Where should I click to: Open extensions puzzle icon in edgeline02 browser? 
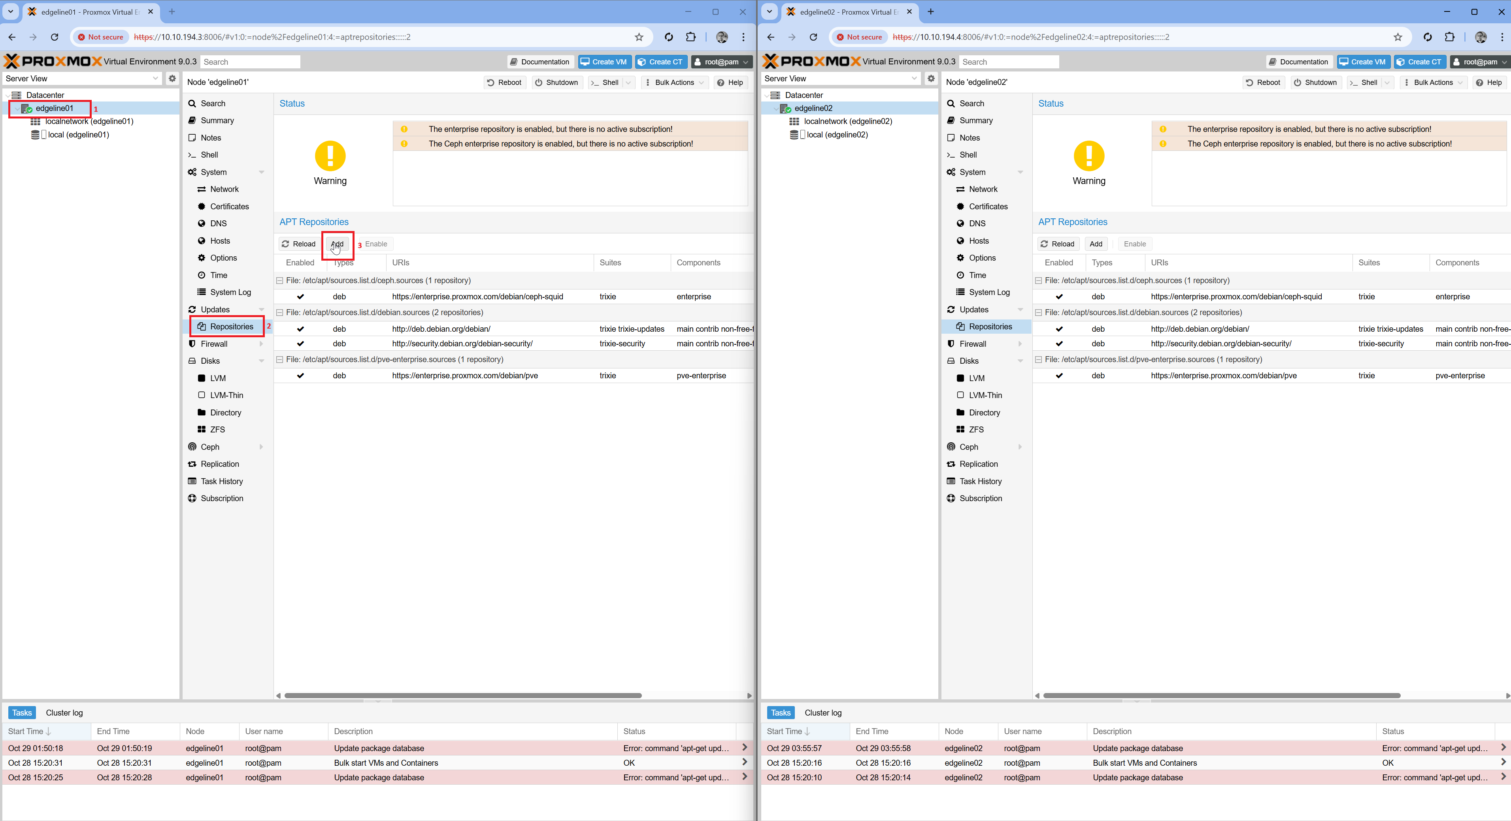tap(1450, 37)
